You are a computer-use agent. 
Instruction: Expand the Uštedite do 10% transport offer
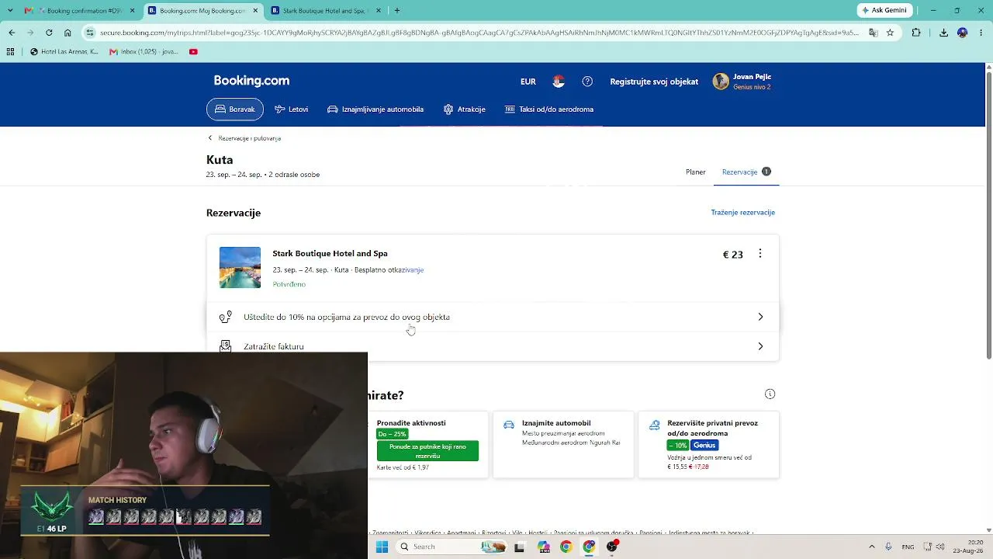coord(493,317)
